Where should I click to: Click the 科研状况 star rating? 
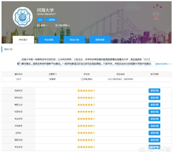[86, 112]
